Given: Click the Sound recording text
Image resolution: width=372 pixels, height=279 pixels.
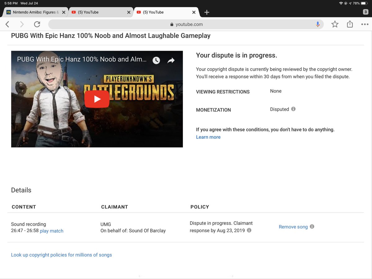Looking at the screenshot, I should [x=29, y=224].
